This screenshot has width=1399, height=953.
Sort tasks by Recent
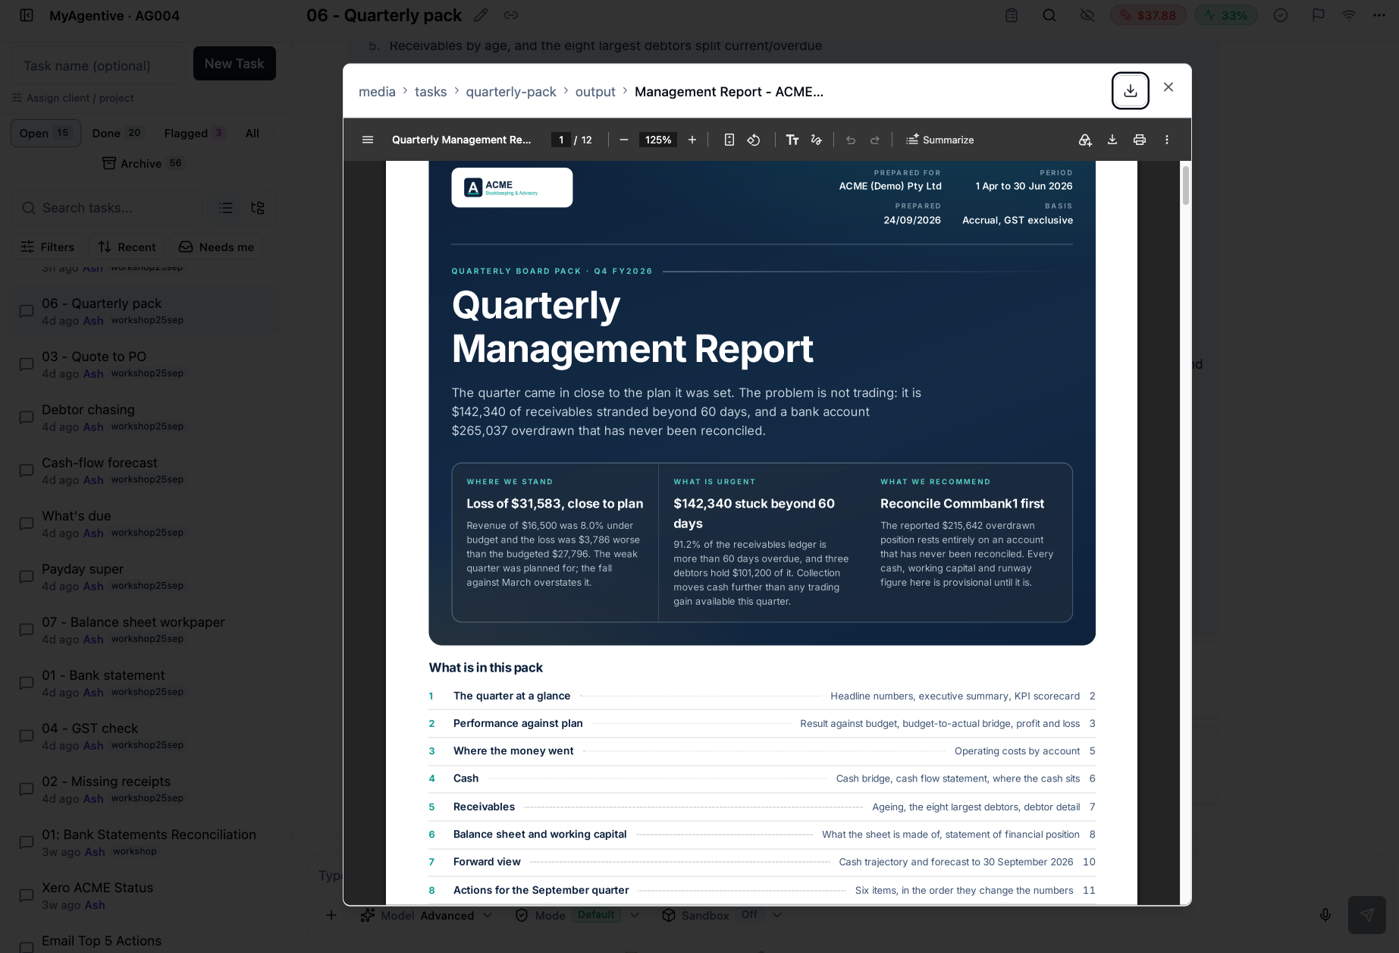click(x=127, y=247)
